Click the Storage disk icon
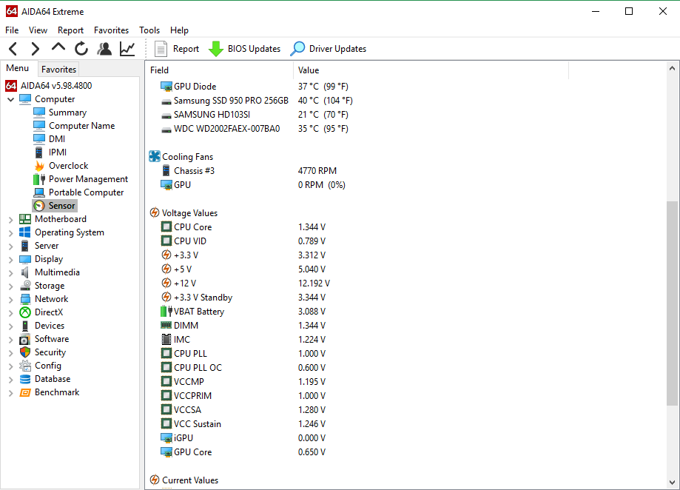Image resolution: width=680 pixels, height=490 pixels. point(25,286)
